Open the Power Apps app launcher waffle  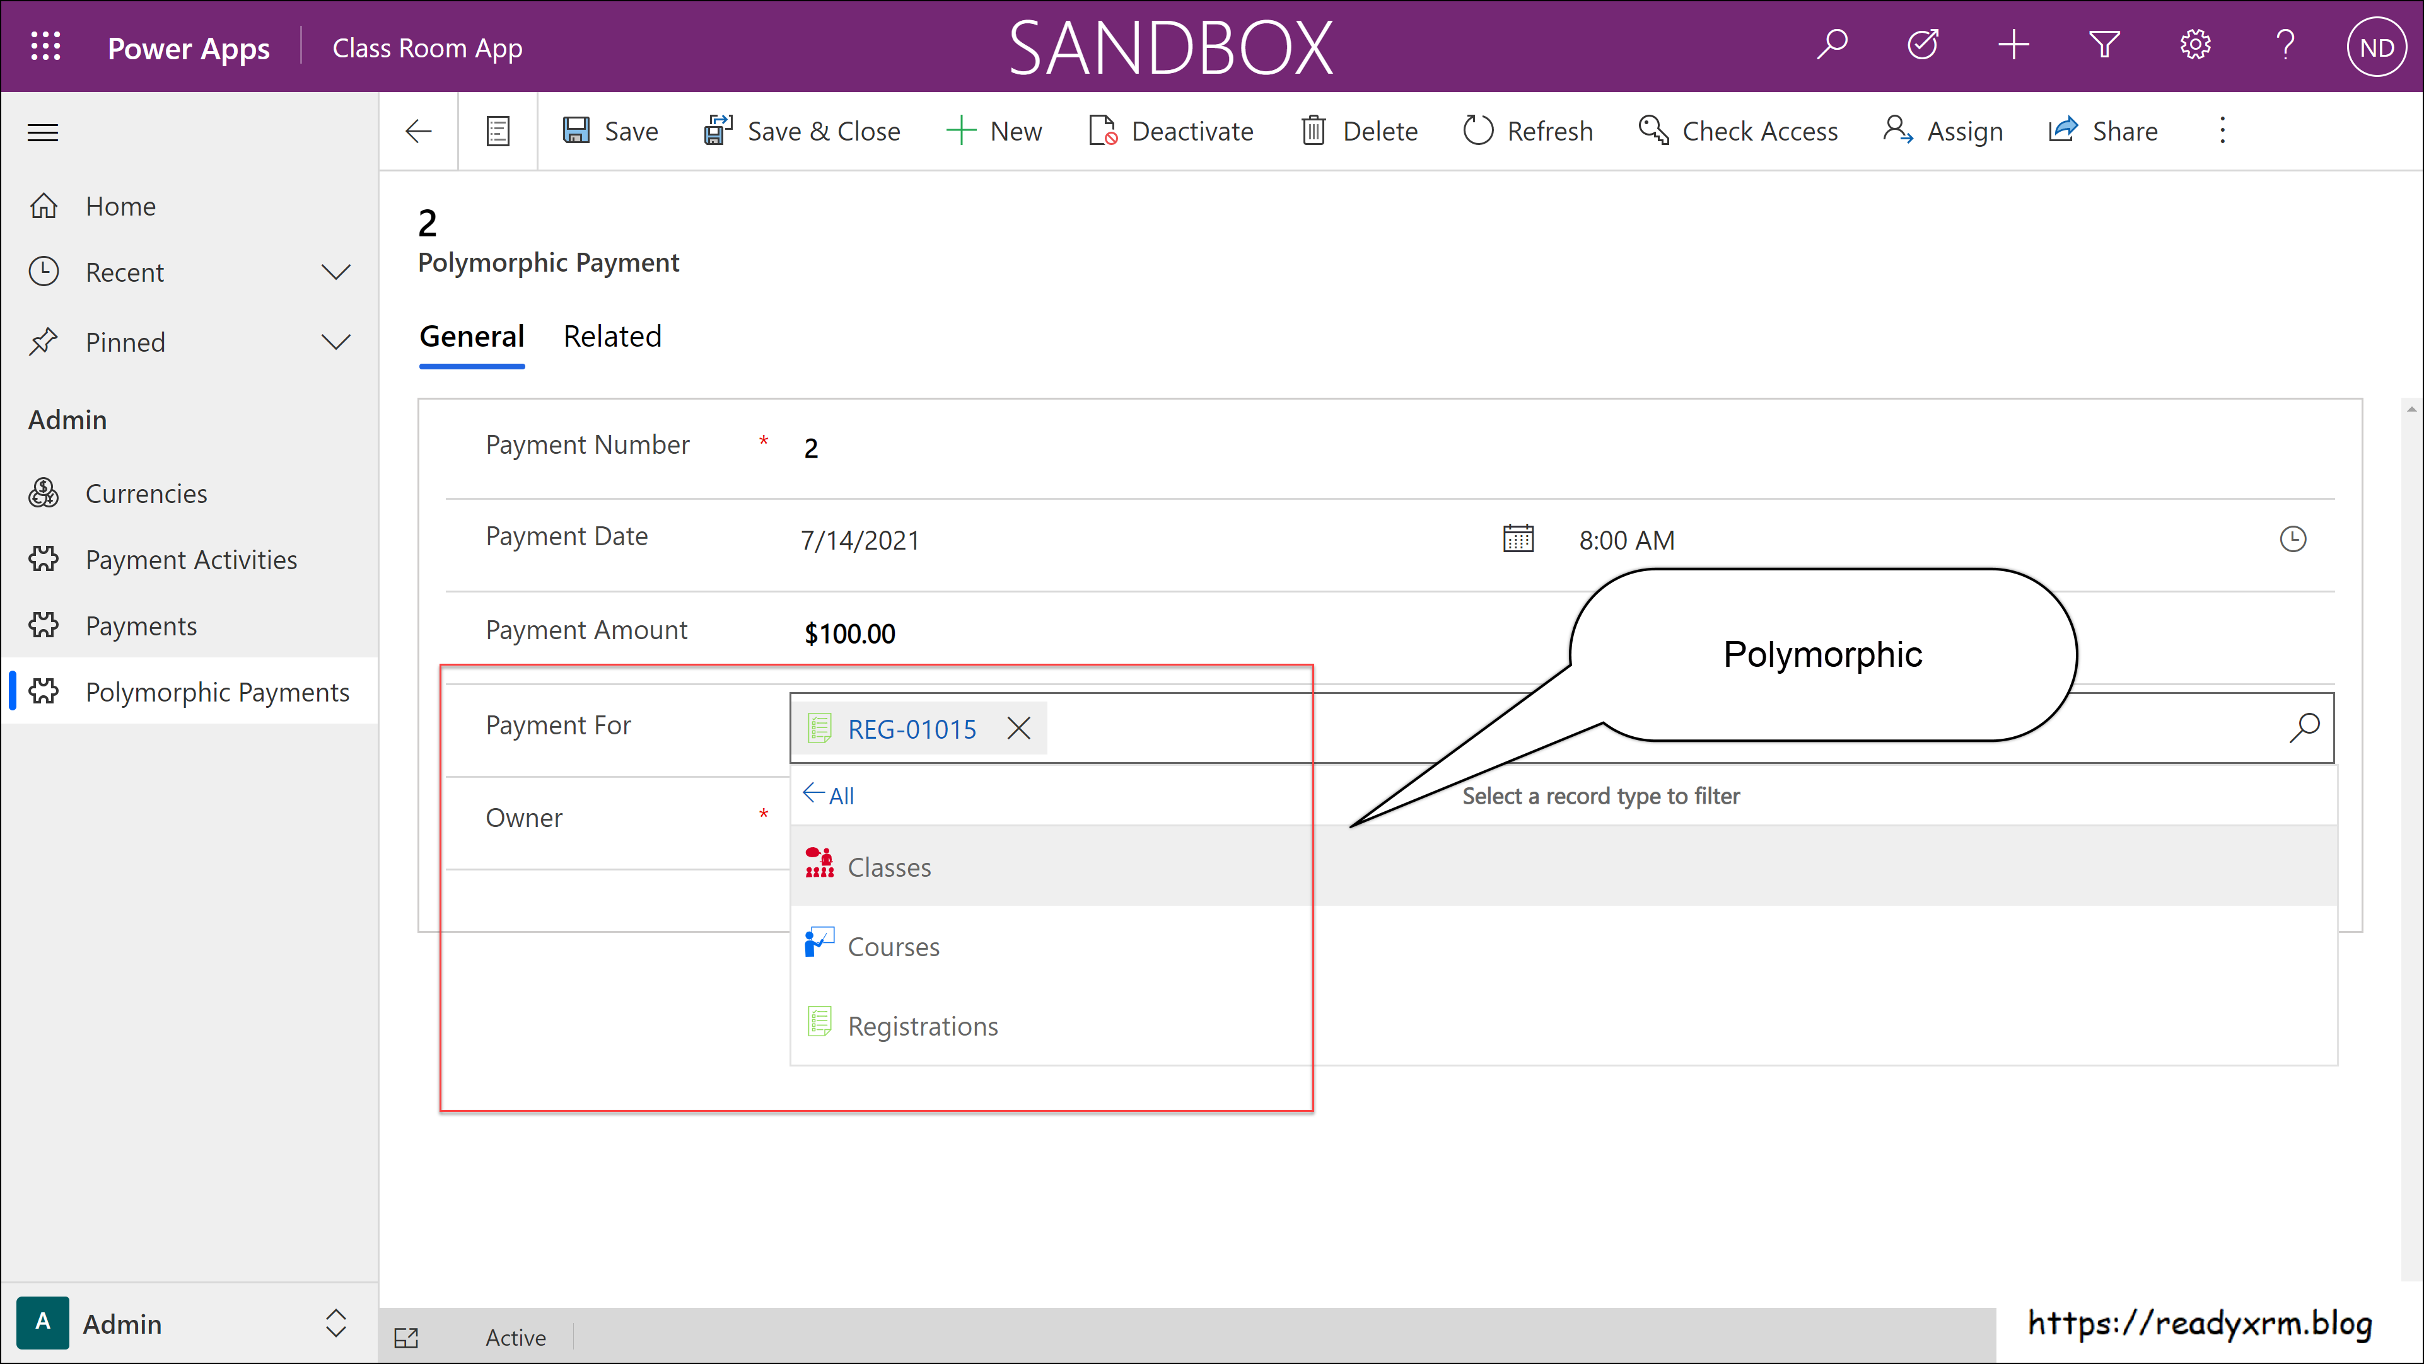44,46
